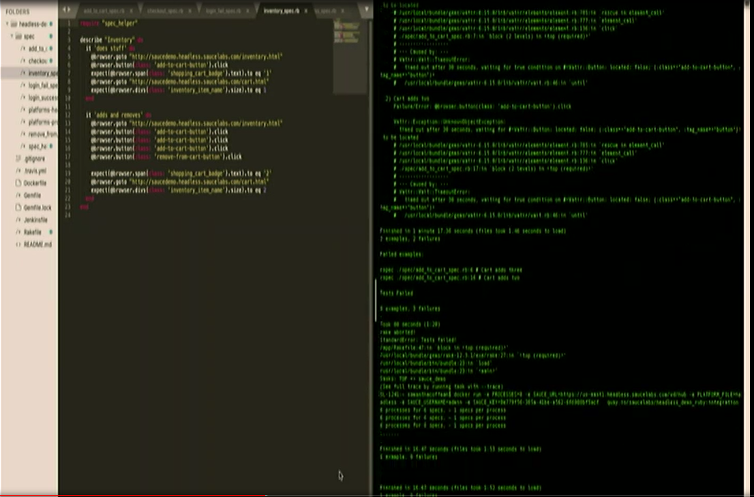The width and height of the screenshot is (754, 497).
Task: Click the Dockerfile file icon
Action: pos(19,183)
